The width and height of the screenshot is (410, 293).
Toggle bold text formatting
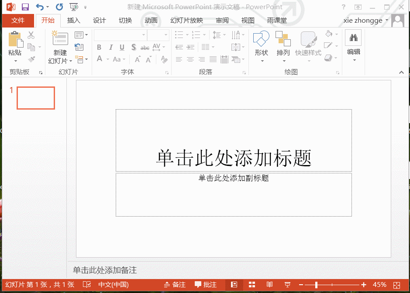(99, 47)
